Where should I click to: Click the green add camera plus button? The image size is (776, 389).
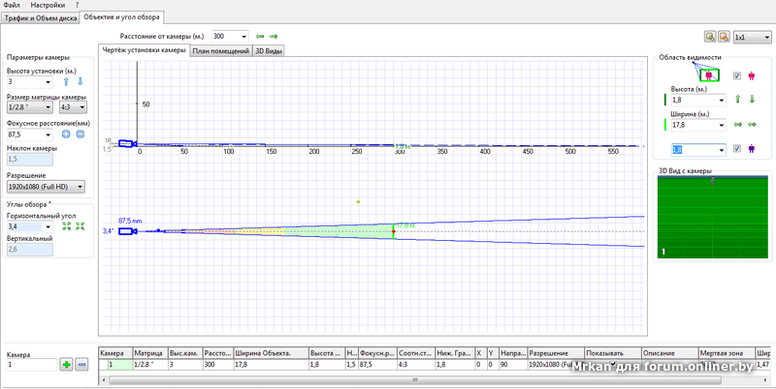point(67,365)
